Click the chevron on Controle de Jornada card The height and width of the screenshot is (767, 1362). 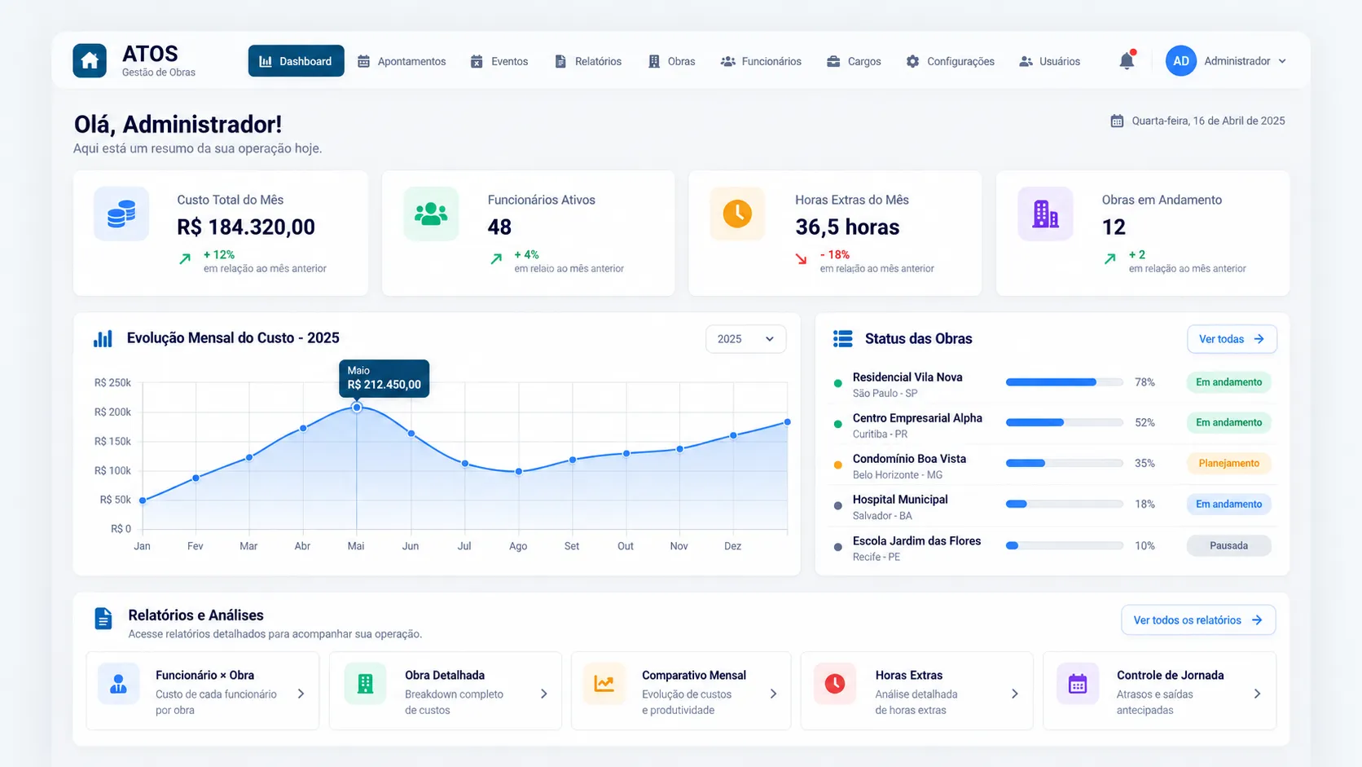1257,694
